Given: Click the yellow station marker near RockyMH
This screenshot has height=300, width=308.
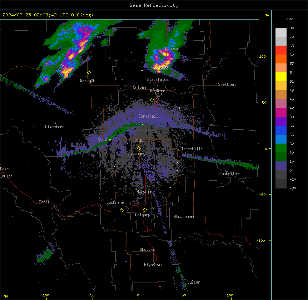Looking at the screenshot, I should pyautogui.click(x=89, y=73).
